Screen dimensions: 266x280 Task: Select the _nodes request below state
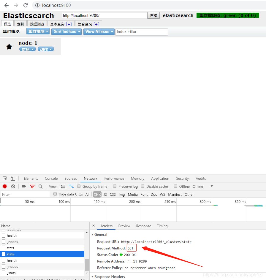(x=42, y=266)
